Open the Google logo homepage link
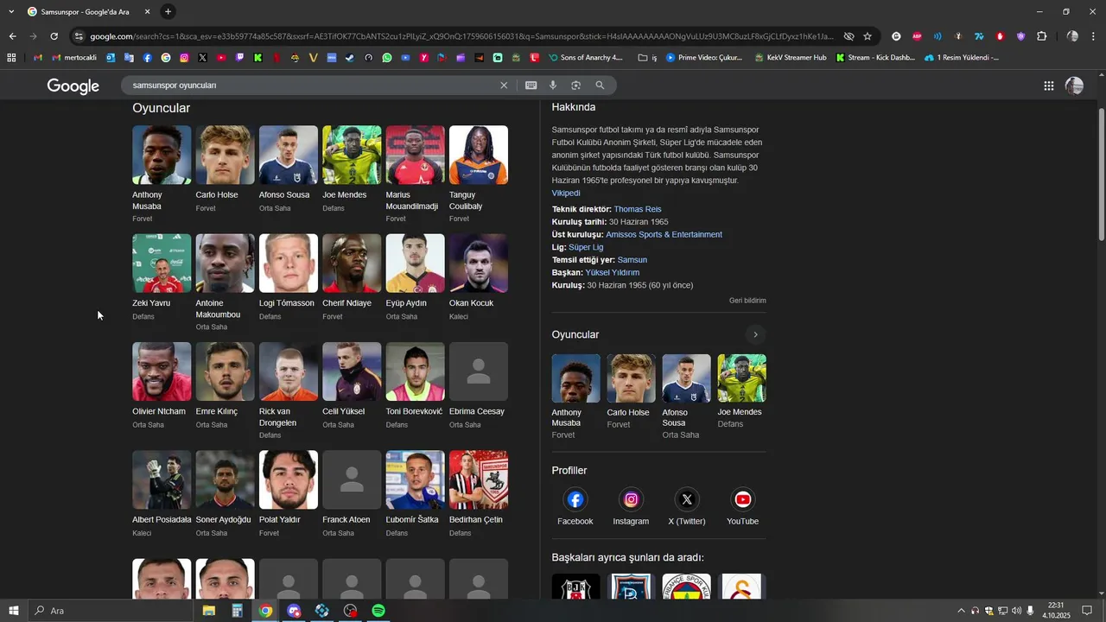 (73, 86)
